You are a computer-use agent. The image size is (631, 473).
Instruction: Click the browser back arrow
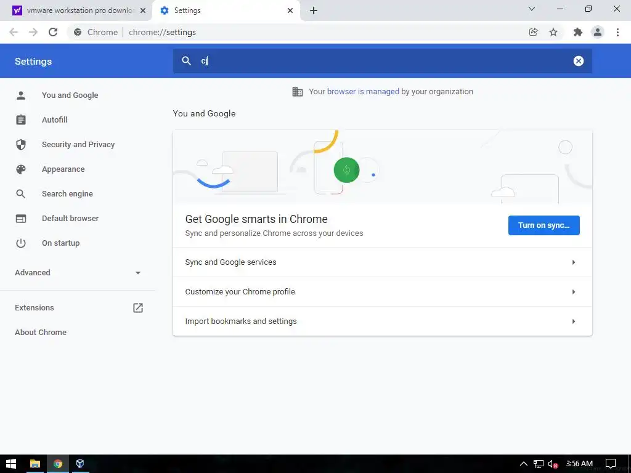click(x=14, y=32)
